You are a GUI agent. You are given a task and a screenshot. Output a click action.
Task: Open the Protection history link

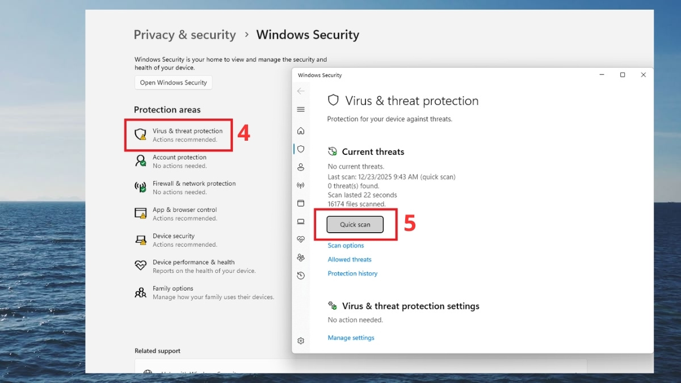[352, 273]
